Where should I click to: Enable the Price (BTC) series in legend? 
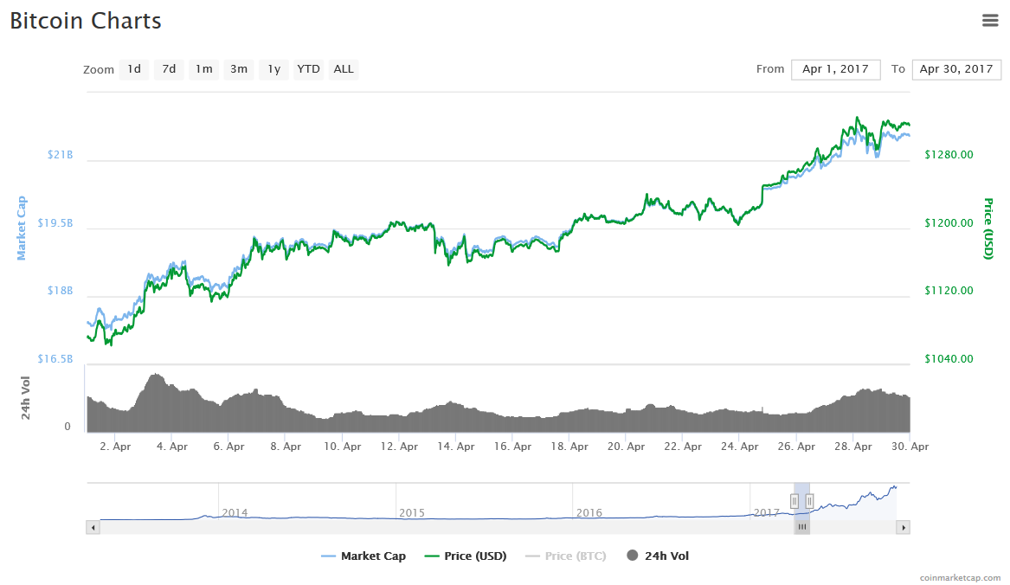pyautogui.click(x=565, y=556)
